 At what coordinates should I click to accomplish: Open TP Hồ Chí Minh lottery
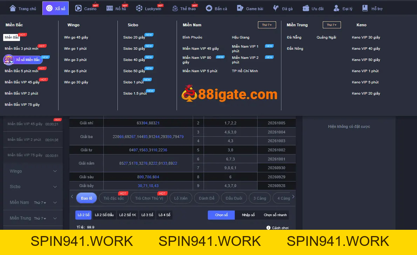click(245, 71)
